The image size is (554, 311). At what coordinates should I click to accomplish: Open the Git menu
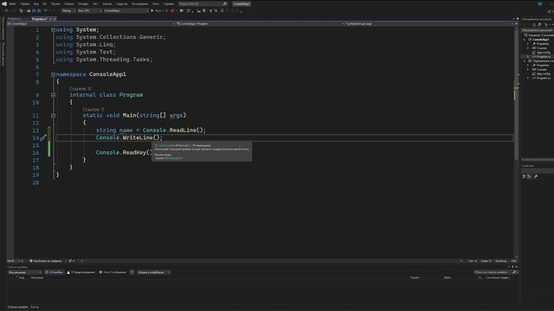click(x=45, y=3)
